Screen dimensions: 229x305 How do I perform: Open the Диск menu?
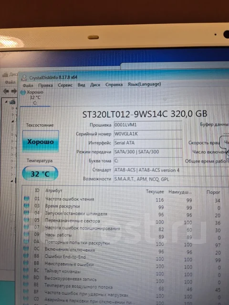click(95, 85)
